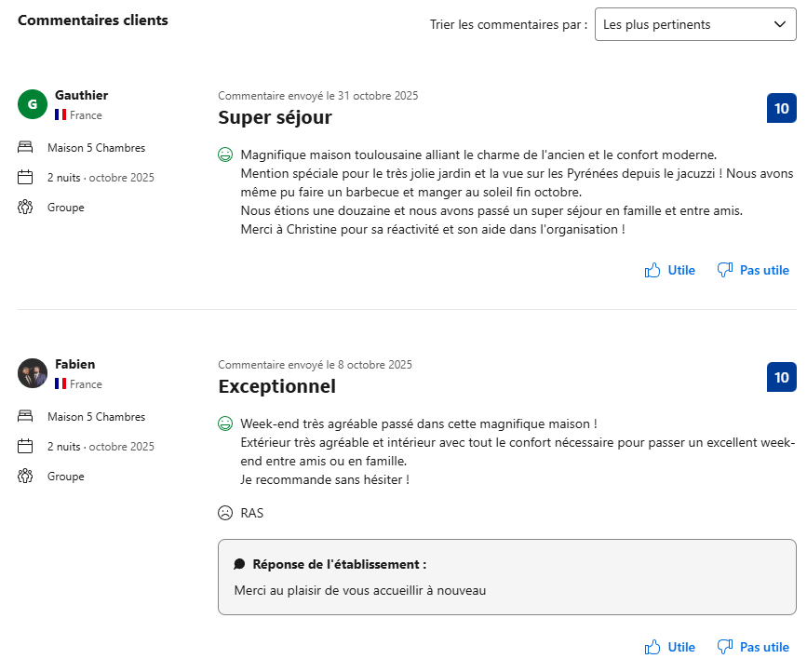Viewport: 807px width, 672px height.
Task: Click the France flag under Gauthier's name
Action: 61,114
